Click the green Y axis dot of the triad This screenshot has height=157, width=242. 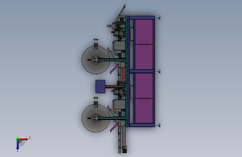click(x=18, y=139)
